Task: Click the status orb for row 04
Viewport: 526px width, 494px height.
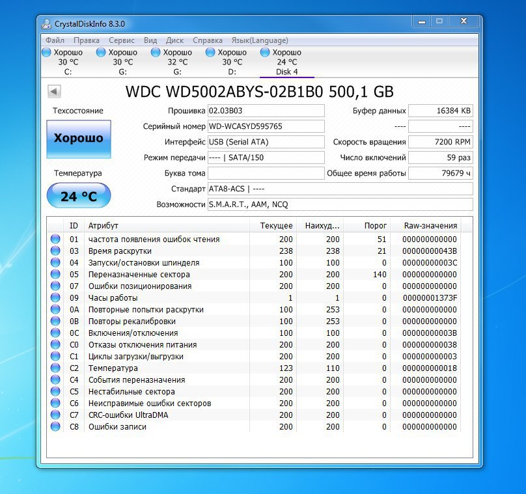Action: click(x=55, y=262)
